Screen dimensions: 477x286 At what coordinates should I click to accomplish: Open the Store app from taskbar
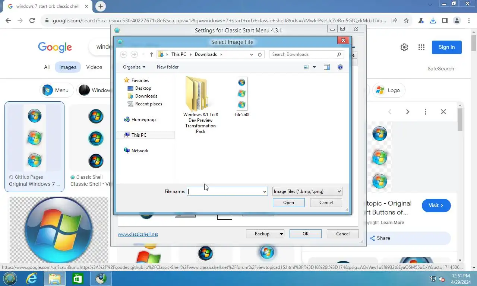click(78, 279)
